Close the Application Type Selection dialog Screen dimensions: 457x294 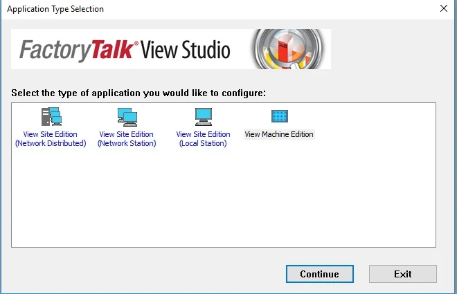[444, 8]
